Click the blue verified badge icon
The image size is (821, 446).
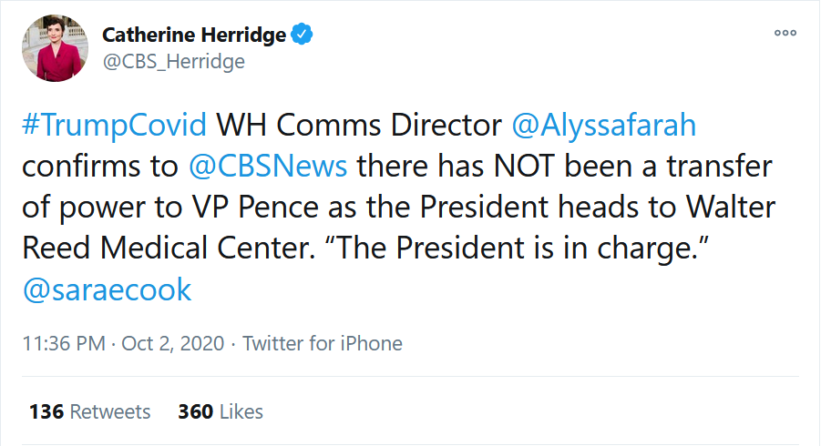[302, 35]
